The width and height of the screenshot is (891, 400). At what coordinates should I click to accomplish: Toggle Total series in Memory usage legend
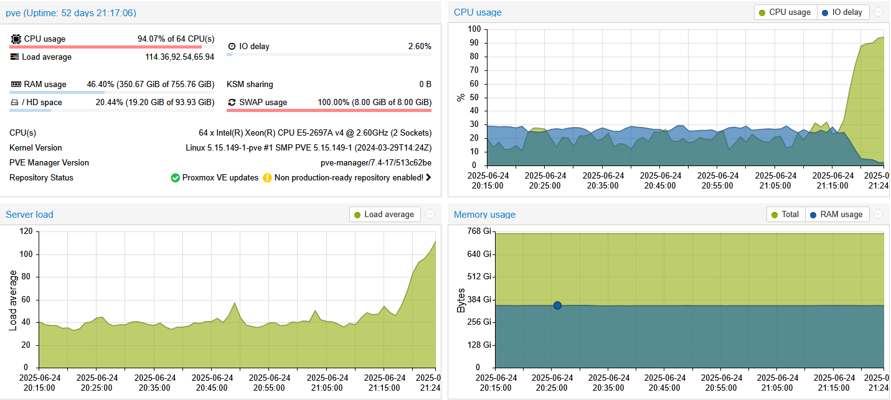click(x=785, y=215)
